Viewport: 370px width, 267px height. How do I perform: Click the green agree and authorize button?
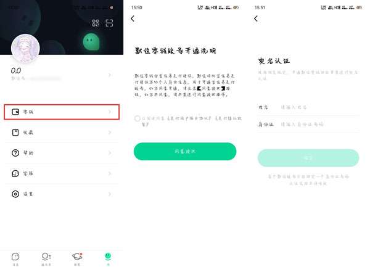pyautogui.click(x=185, y=152)
